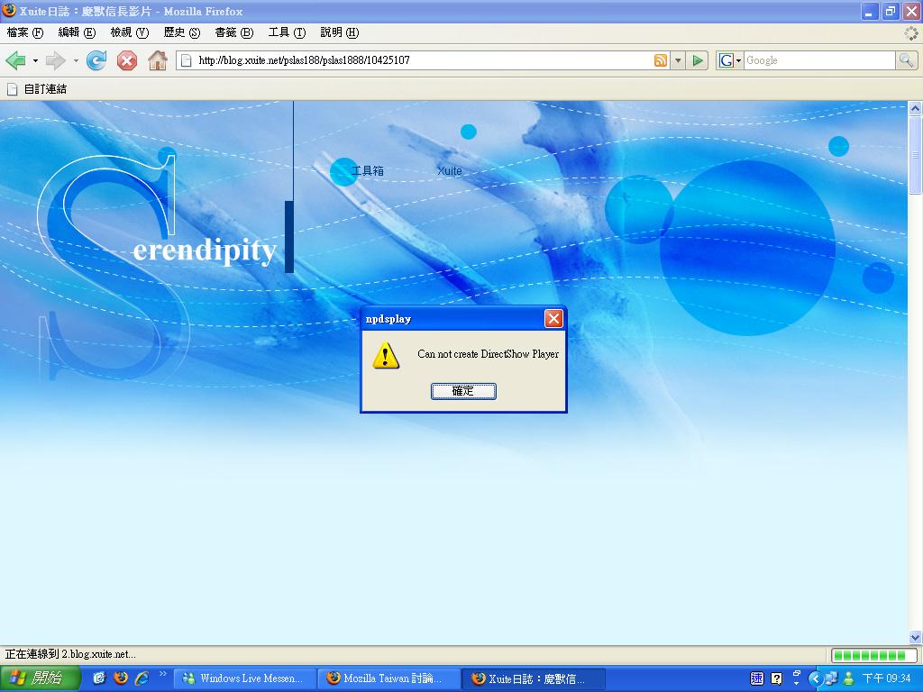Click the page scrollbar up arrow
The height and width of the screenshot is (692, 923).
coord(915,108)
